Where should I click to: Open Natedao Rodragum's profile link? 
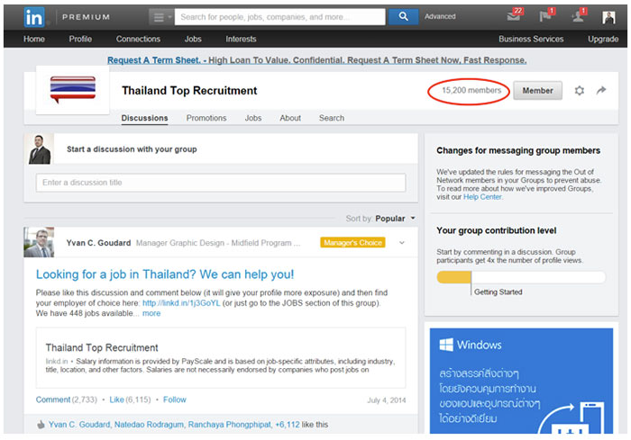coord(149,425)
